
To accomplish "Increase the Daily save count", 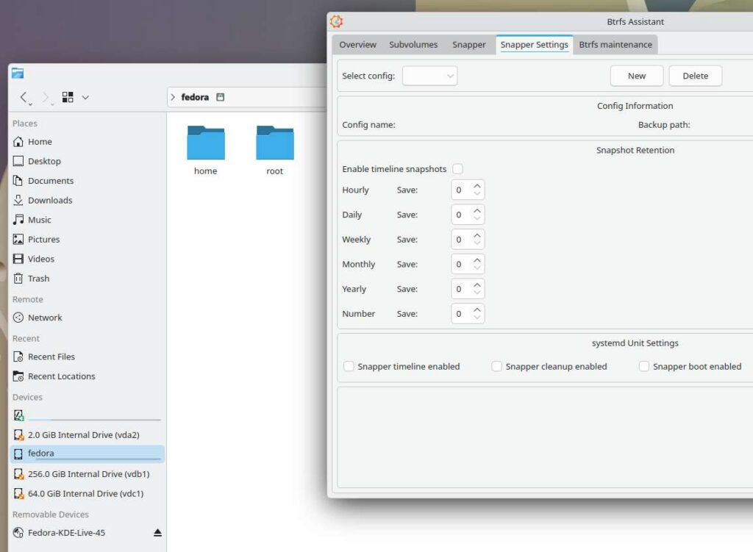I will pos(477,210).
